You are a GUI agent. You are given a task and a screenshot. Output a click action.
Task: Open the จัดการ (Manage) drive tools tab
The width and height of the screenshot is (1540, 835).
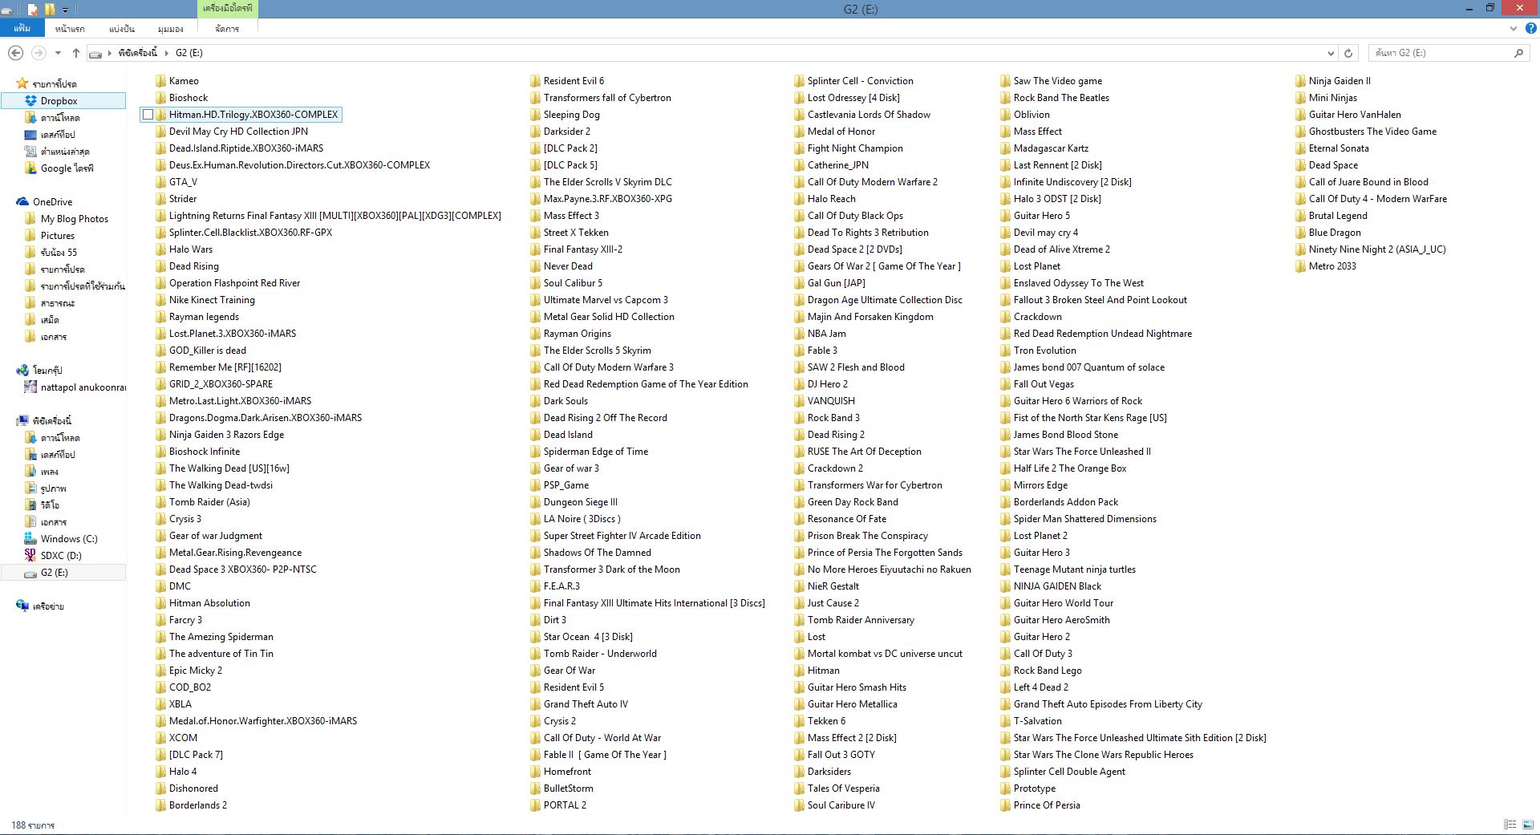click(227, 28)
